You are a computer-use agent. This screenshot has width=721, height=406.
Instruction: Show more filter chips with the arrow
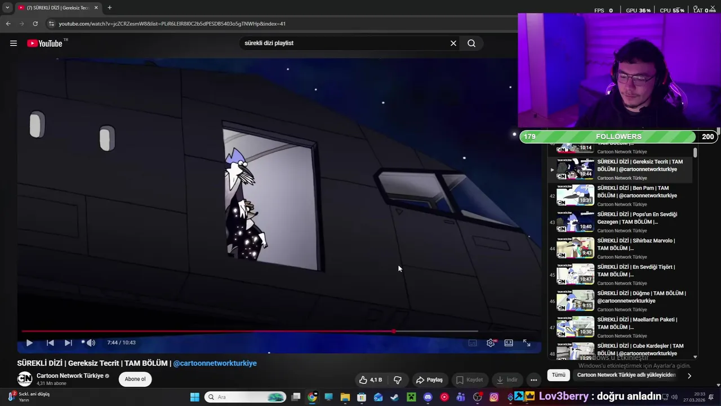click(689, 376)
